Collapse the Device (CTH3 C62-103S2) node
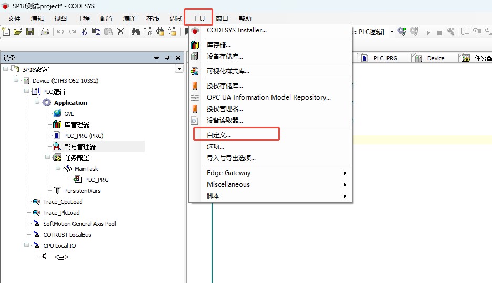The height and width of the screenshot is (283, 492). click(16, 80)
